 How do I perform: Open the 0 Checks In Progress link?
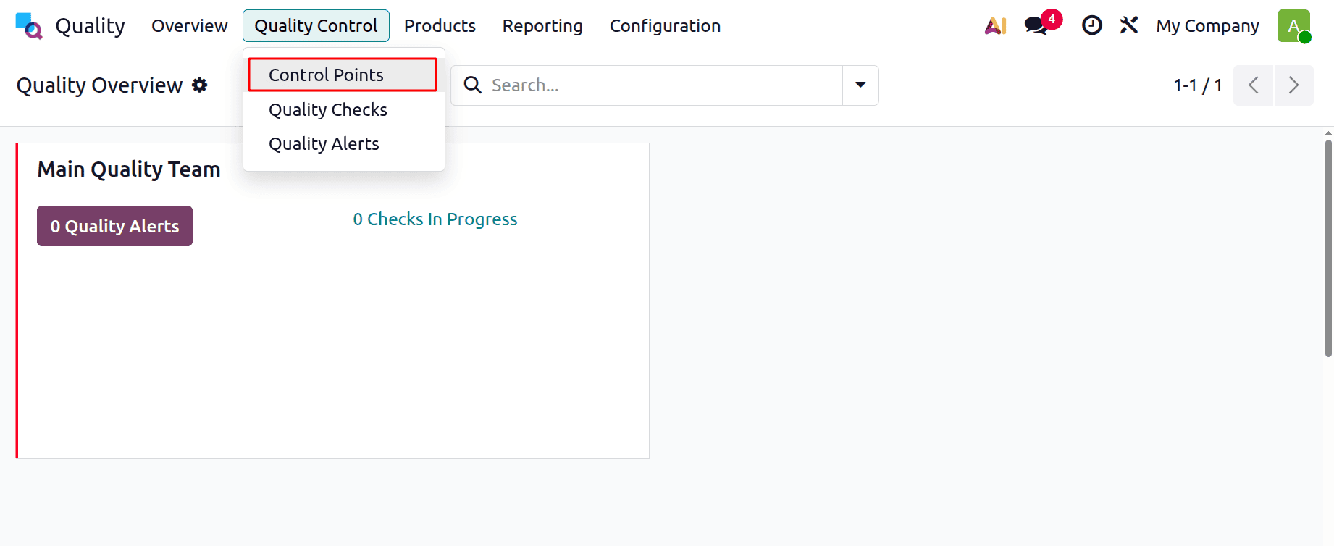pyautogui.click(x=435, y=219)
